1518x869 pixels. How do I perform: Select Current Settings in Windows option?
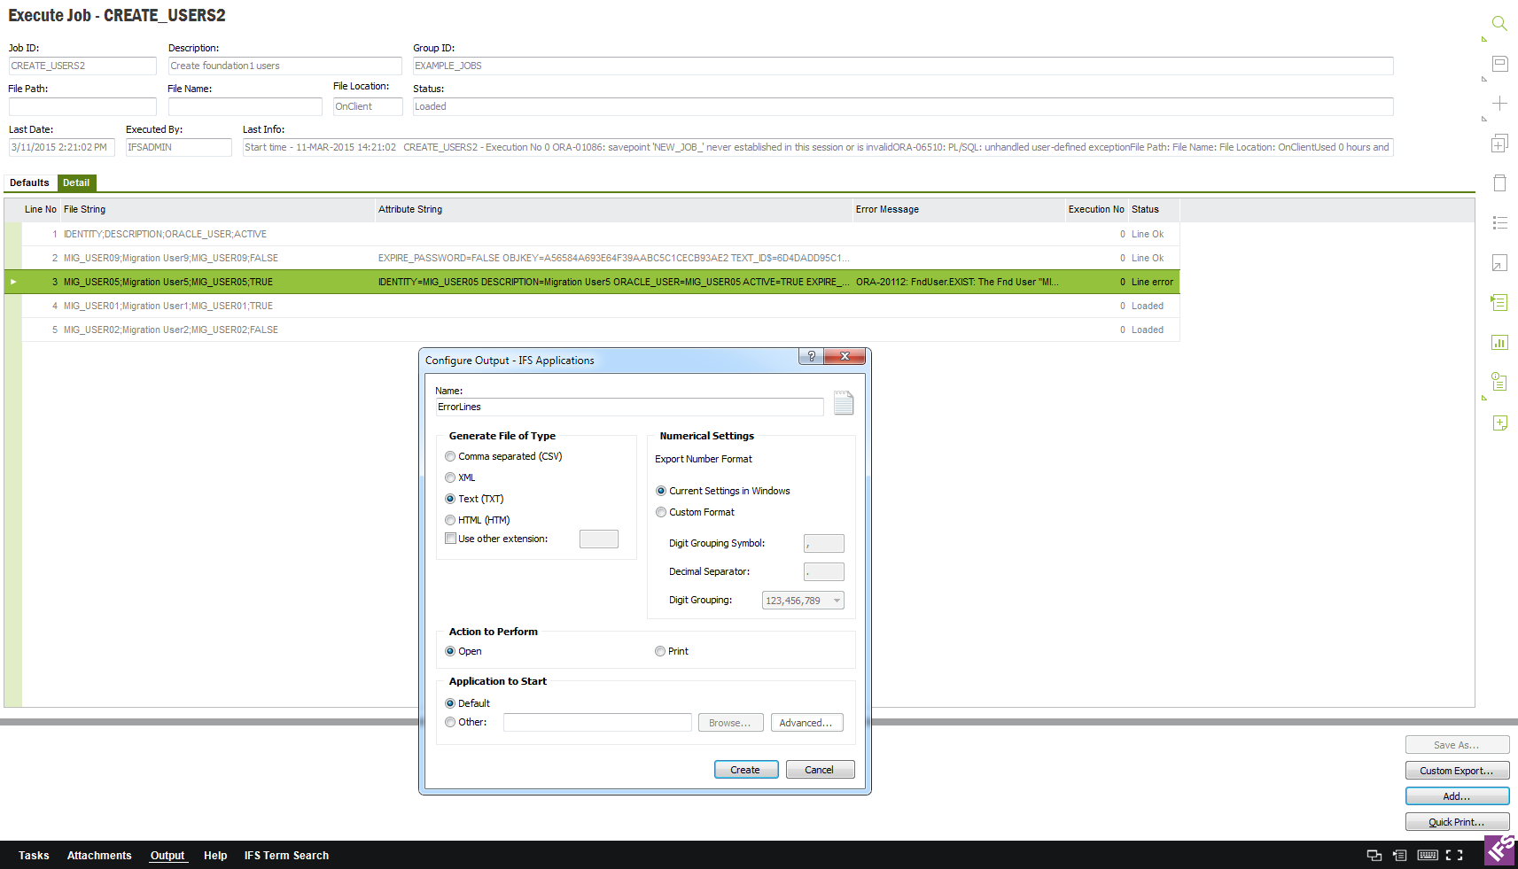coord(661,491)
